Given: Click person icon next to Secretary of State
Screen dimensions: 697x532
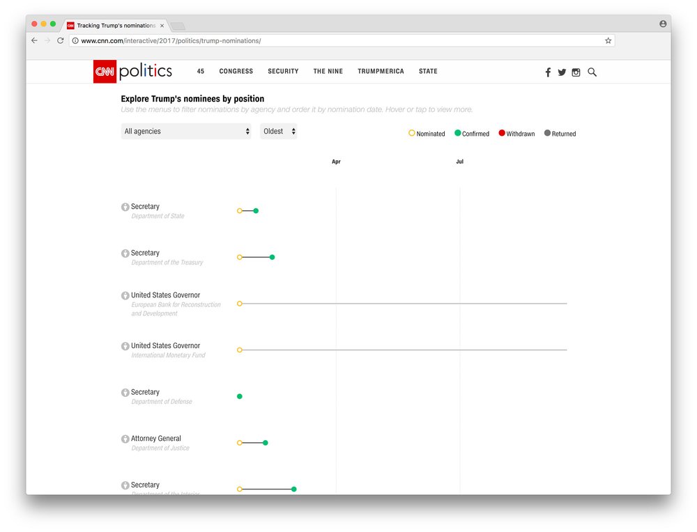Looking at the screenshot, I should pos(125,207).
